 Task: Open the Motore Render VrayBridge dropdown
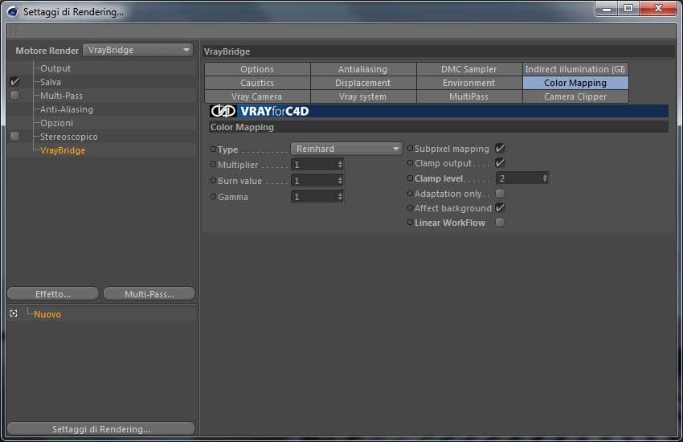137,50
